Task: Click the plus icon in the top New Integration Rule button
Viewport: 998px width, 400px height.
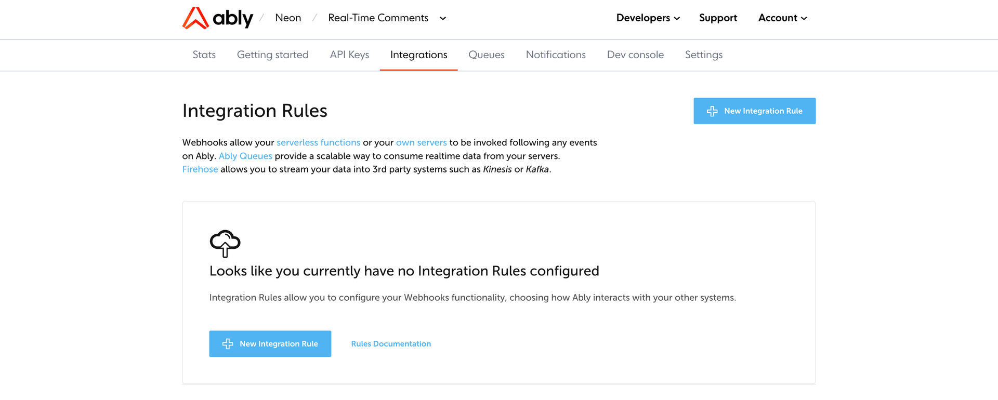Action: point(712,111)
